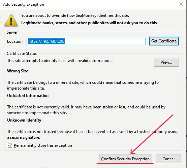Click the Location label
187x168 pixels.
point(15,41)
